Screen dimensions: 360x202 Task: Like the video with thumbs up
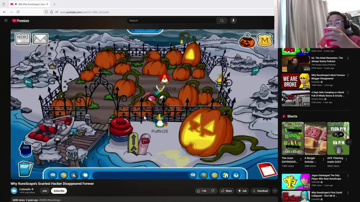coord(202,191)
